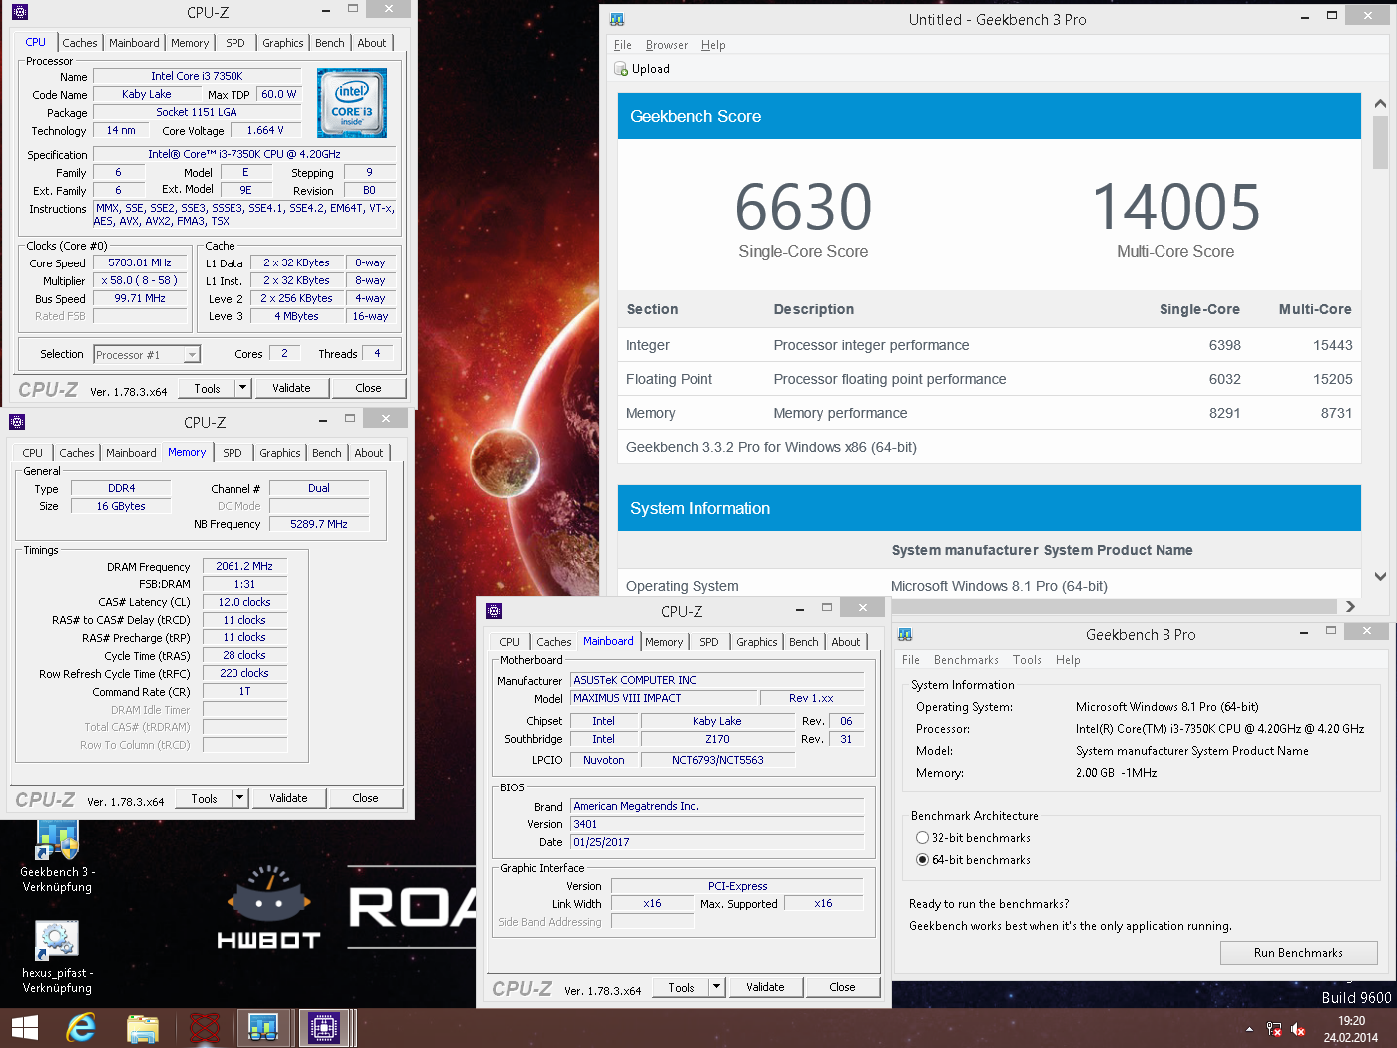The width and height of the screenshot is (1397, 1048).
Task: Open hexus_pifast Verknüpfung desktop shortcut
Action: (57, 957)
